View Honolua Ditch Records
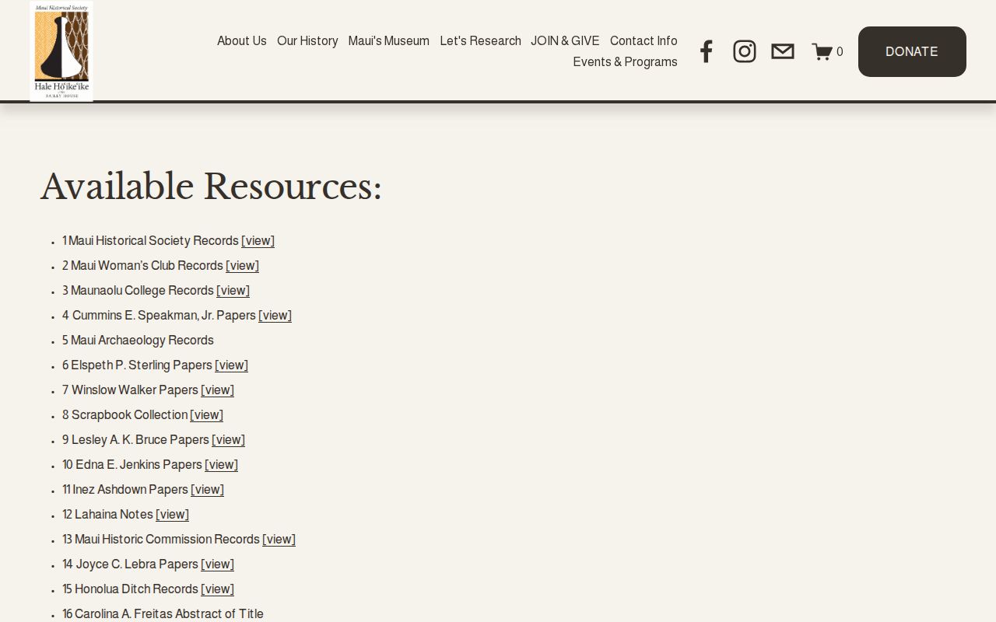The height and width of the screenshot is (622, 996). (217, 589)
